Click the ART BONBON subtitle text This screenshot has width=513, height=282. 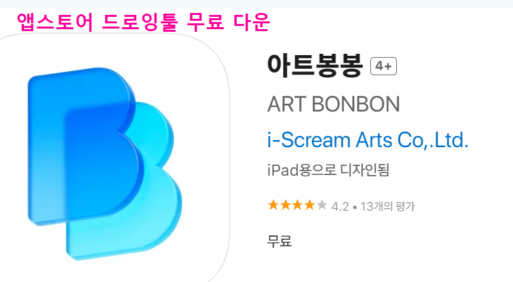coord(333,104)
